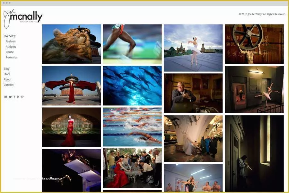Viewport: 289px width, 193px height.
Task: Open trumpet player by window photo
Action: pyautogui.click(x=254, y=153)
